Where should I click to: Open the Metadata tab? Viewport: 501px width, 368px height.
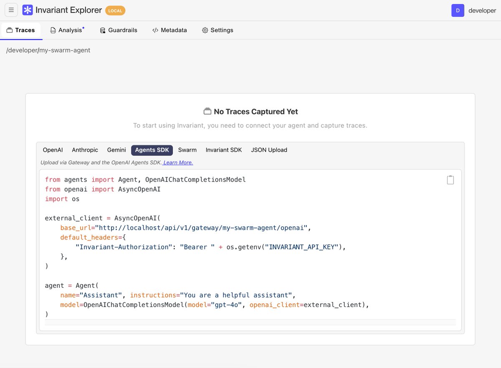(x=170, y=30)
